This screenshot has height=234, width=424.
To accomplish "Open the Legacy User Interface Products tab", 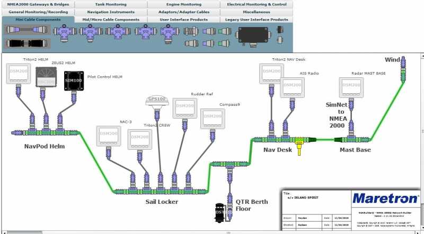I will click(256, 20).
